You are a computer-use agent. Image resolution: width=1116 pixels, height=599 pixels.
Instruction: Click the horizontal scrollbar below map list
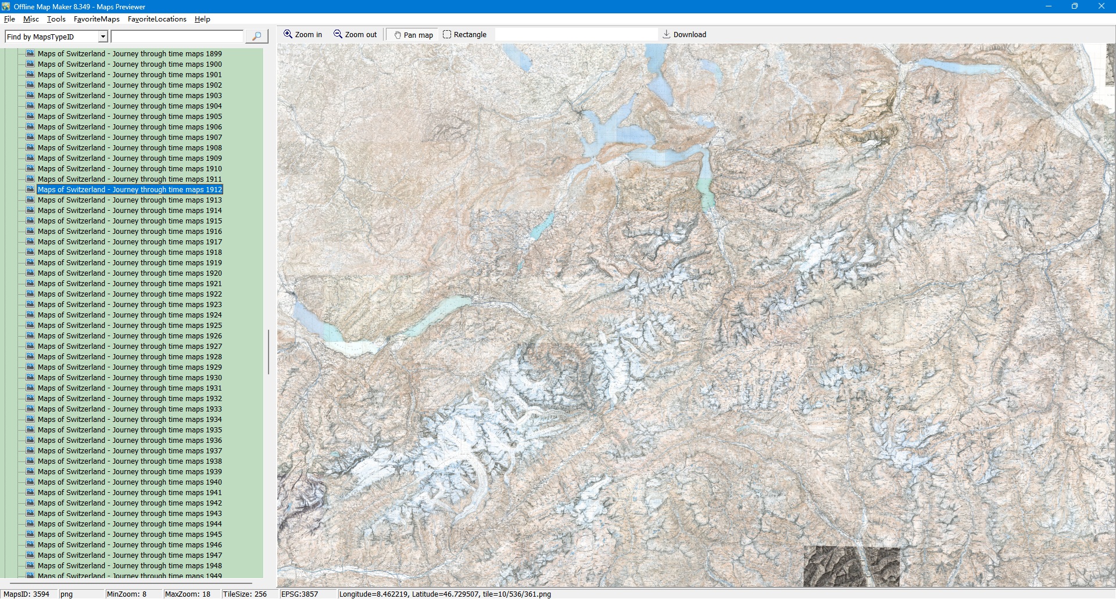(x=131, y=582)
